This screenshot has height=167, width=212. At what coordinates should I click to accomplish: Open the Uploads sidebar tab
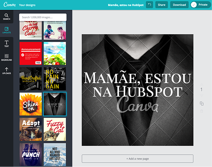point(6,71)
